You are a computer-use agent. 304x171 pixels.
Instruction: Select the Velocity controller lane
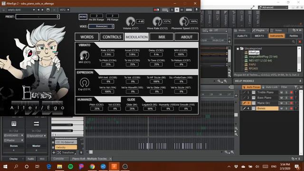pos(66,147)
